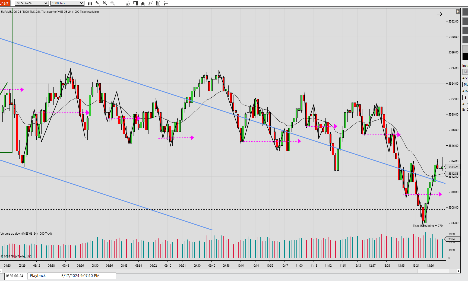Image resolution: width=468 pixels, height=281 pixels.
Task: Click the info i button in side panel
Action: coord(465,97)
